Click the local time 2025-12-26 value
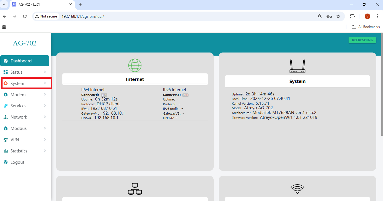Image resolution: width=383 pixels, height=201 pixels. (270, 99)
